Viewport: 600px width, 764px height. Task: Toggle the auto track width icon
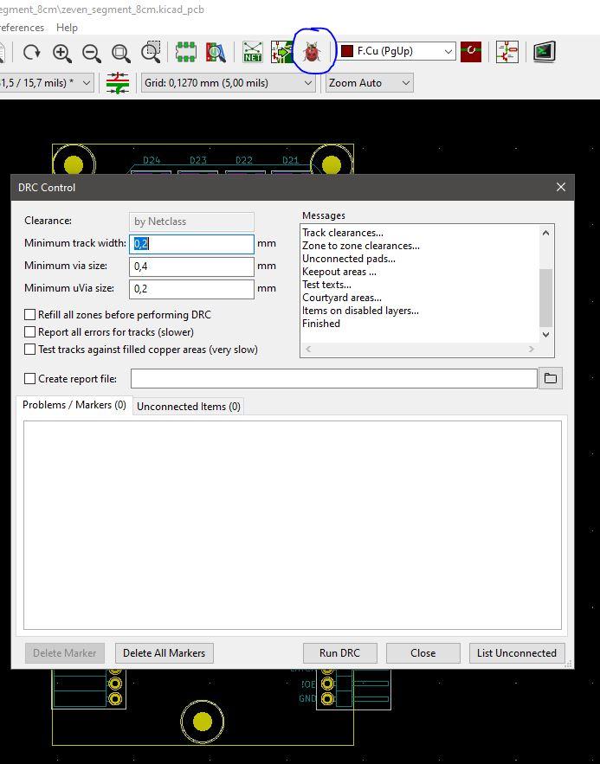[x=118, y=83]
